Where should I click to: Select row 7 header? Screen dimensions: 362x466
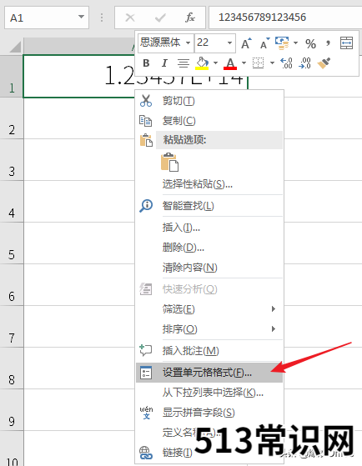pyautogui.click(x=12, y=326)
